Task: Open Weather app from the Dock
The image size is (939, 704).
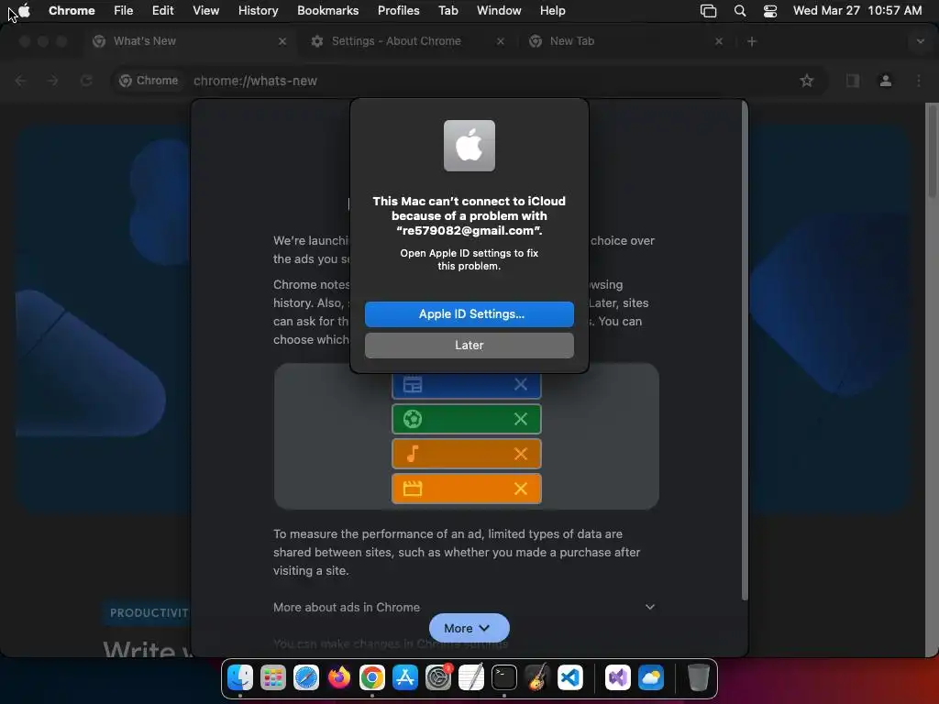Action: pyautogui.click(x=650, y=677)
